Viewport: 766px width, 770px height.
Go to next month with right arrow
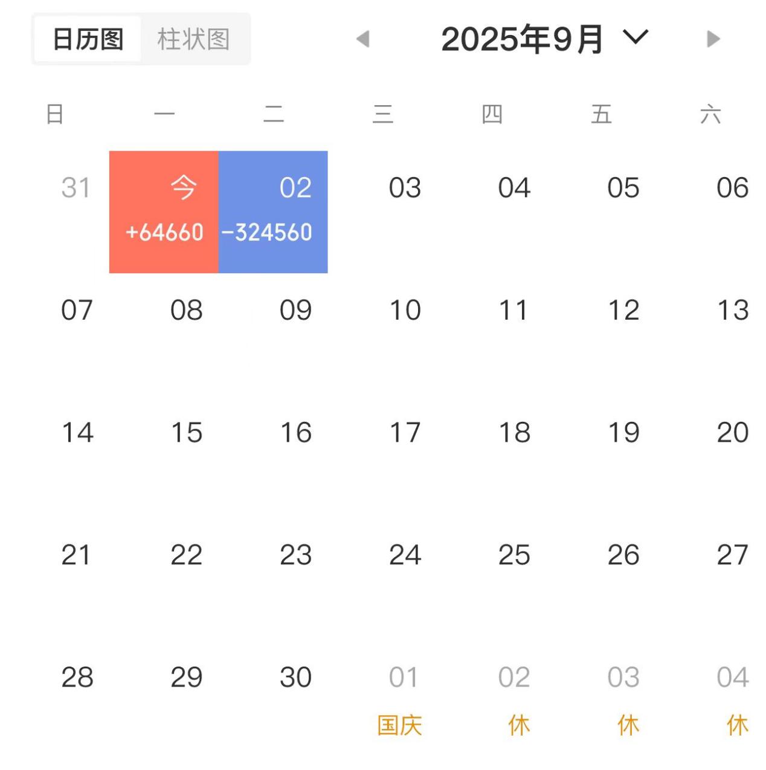point(713,39)
